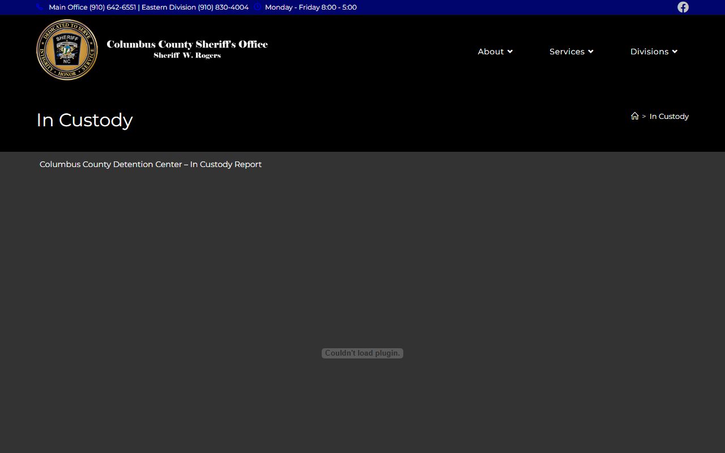Click the phone icon in top bar

(40, 7)
